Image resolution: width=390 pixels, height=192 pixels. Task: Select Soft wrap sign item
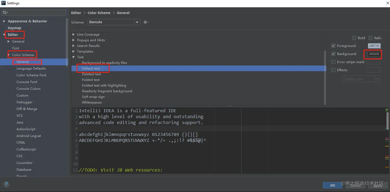click(x=93, y=97)
